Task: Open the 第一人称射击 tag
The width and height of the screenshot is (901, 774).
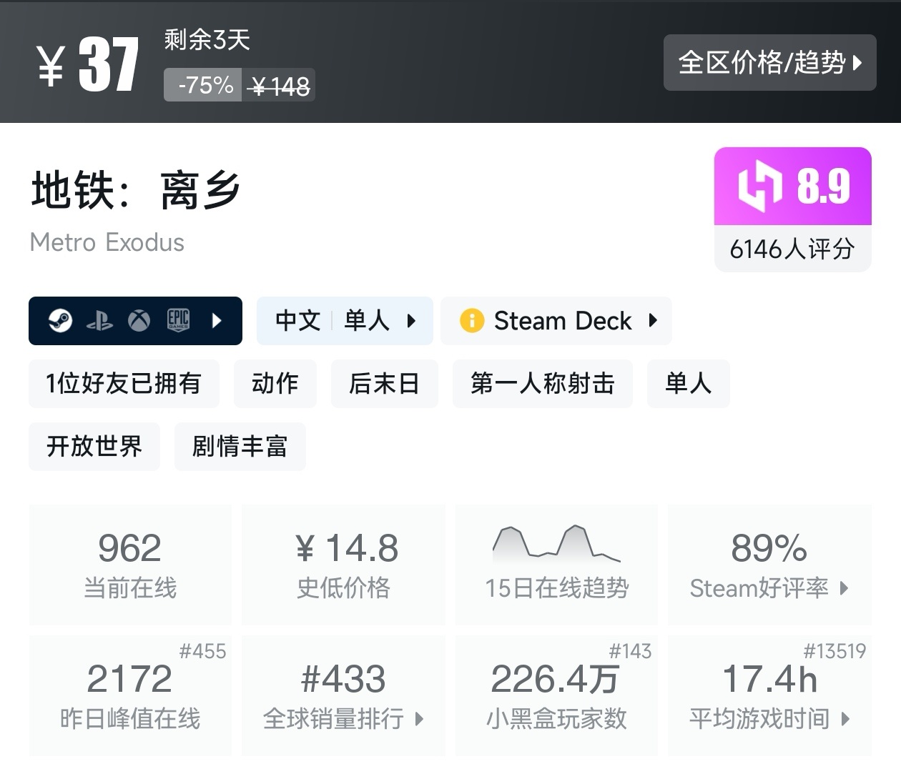Action: pyautogui.click(x=542, y=384)
